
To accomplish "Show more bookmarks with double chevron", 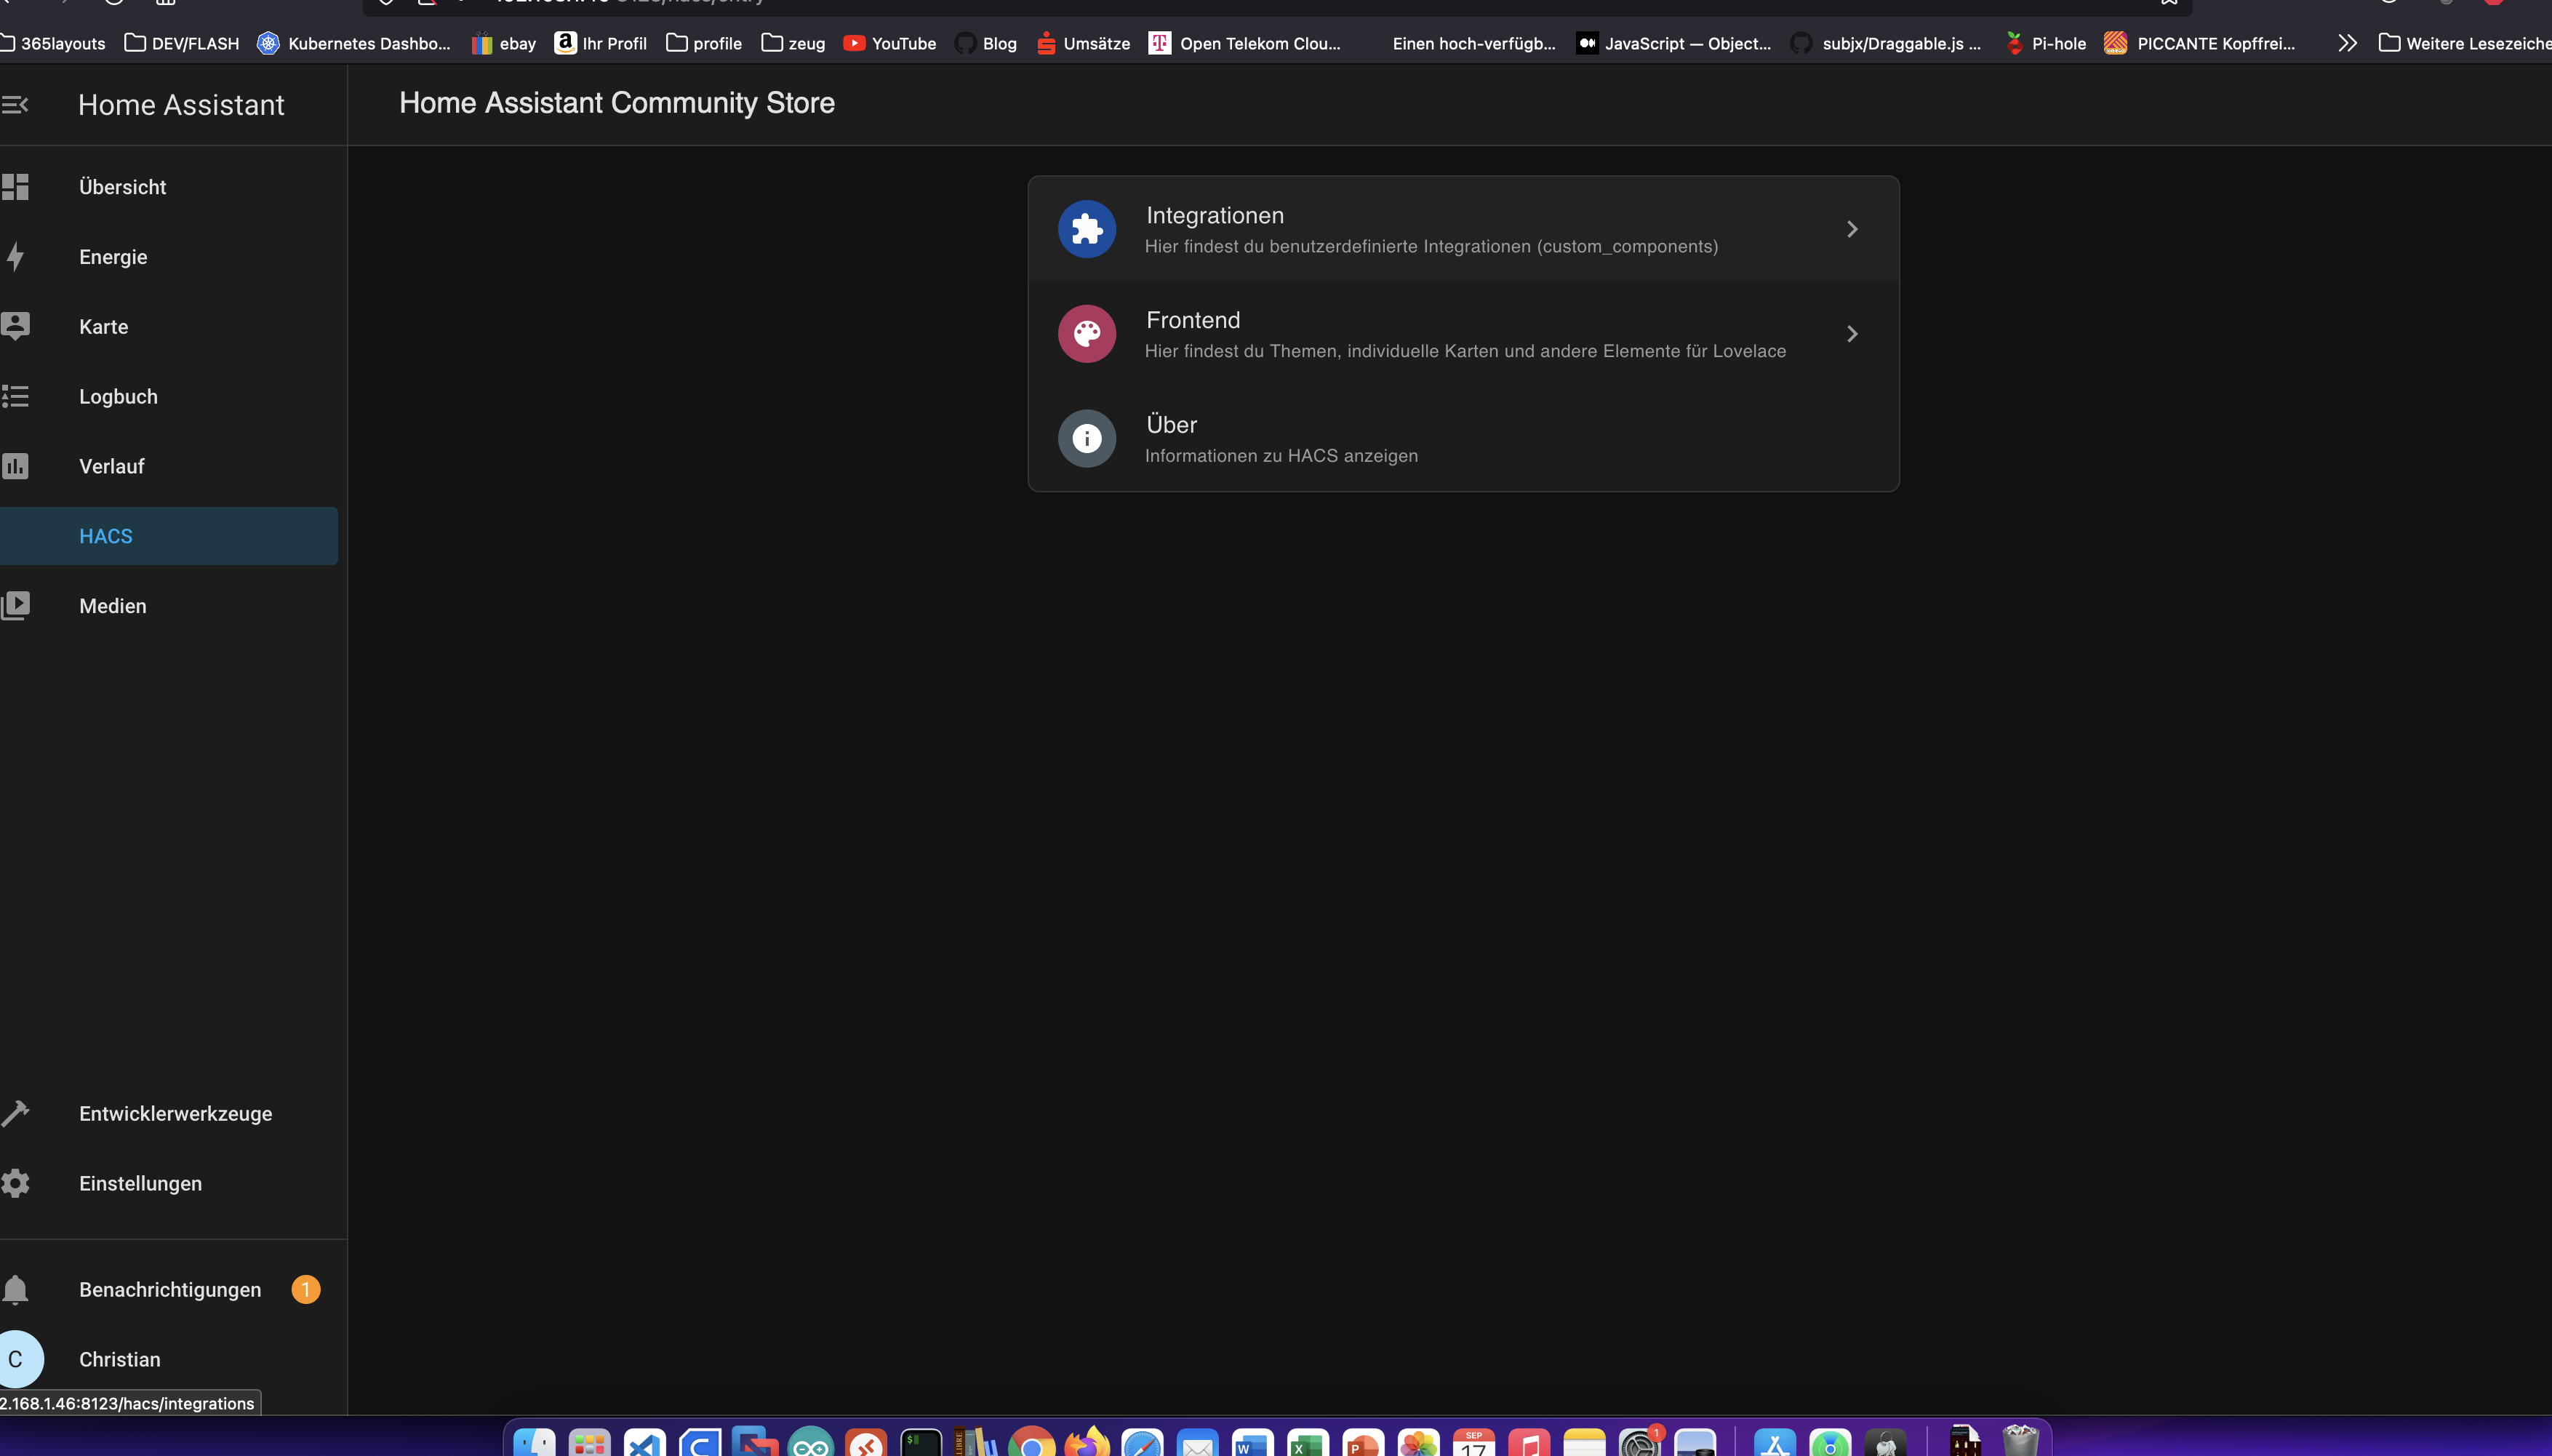I will coord(2347,43).
